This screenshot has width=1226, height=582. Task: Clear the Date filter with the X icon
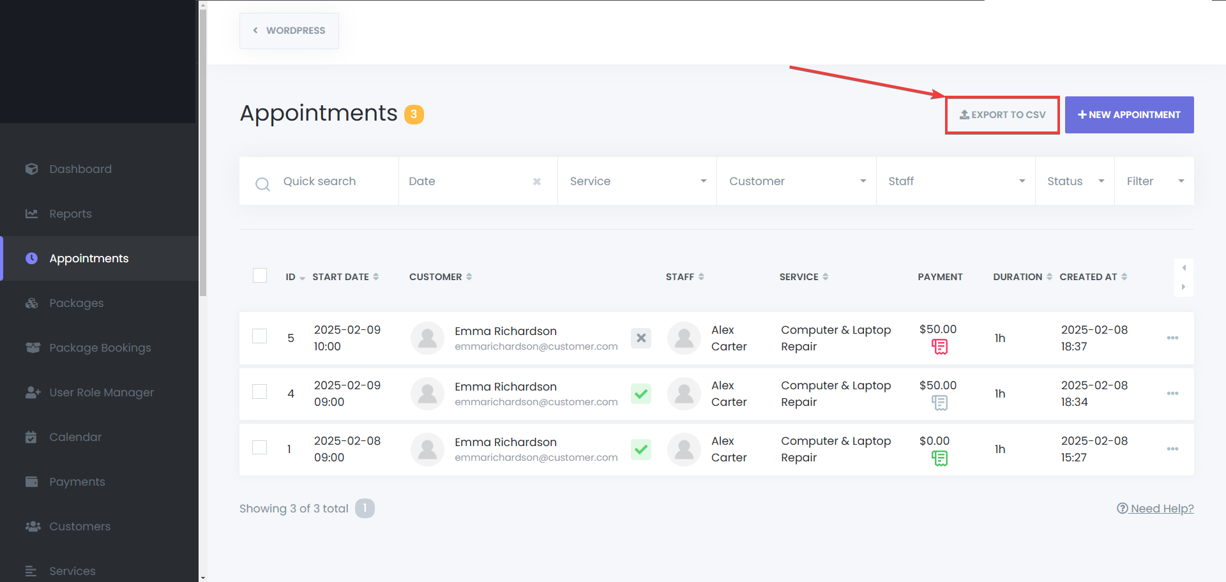pos(537,182)
